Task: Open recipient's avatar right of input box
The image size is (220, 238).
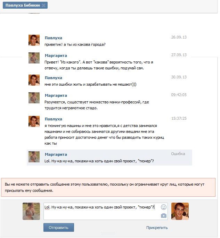Action: tap(180, 211)
